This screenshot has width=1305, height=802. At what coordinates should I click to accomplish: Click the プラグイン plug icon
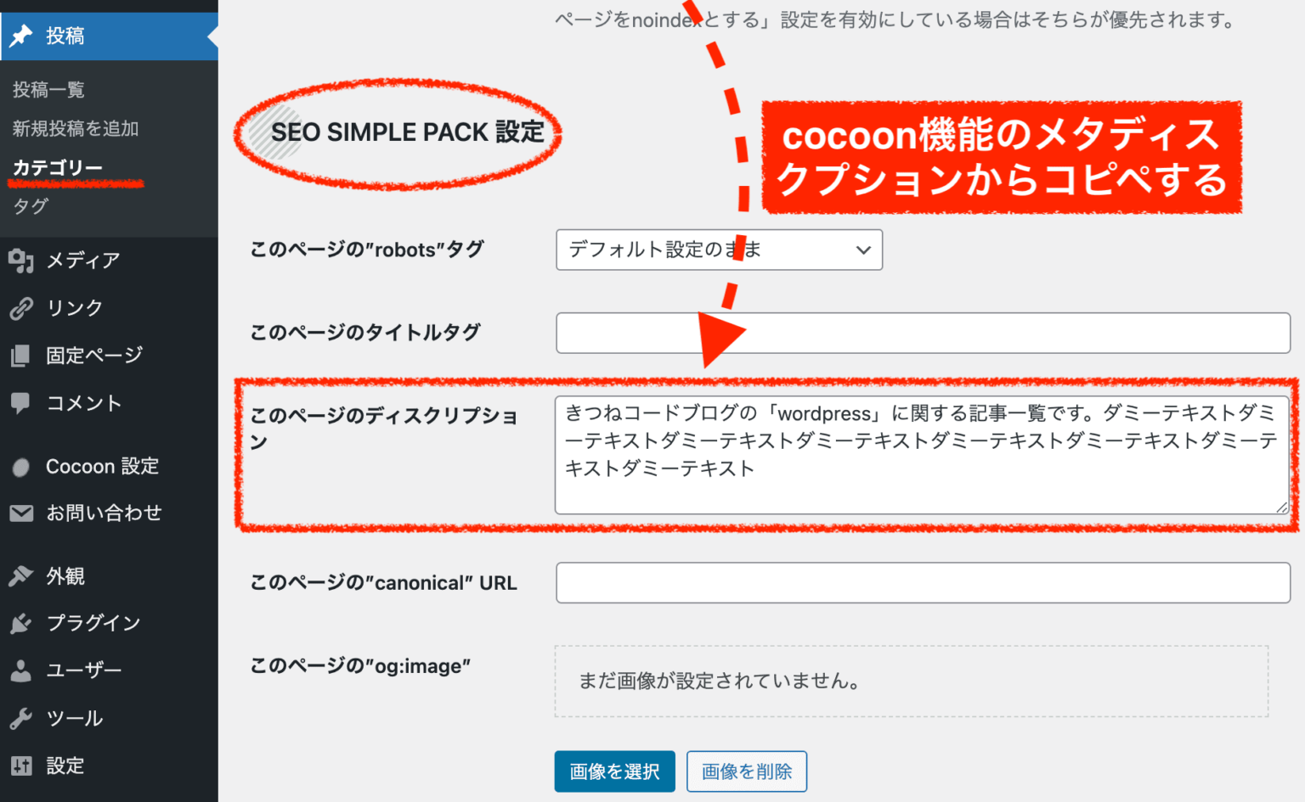[21, 623]
